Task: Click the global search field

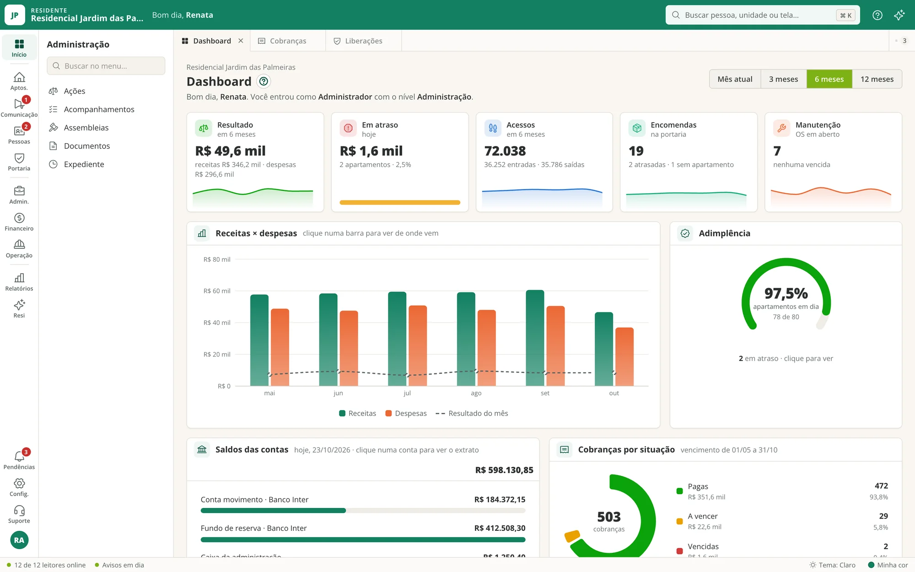Action: [x=763, y=15]
